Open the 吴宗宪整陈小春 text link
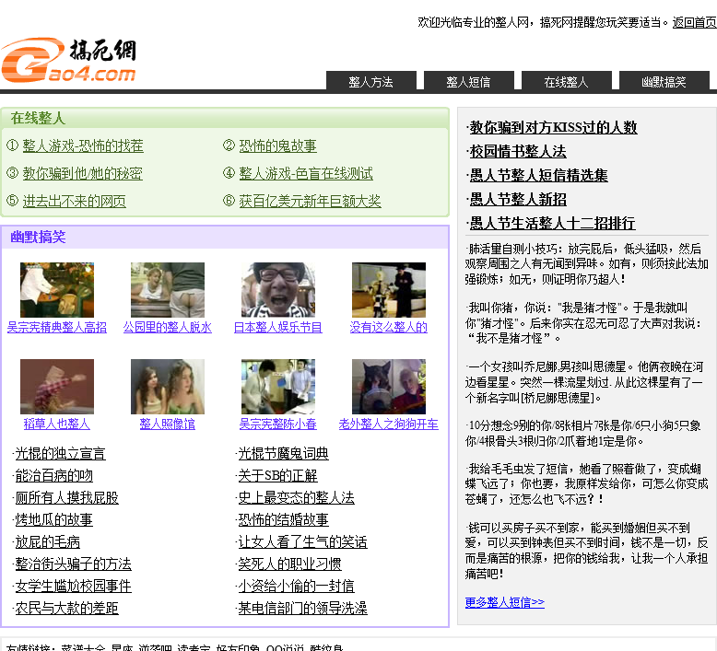The width and height of the screenshot is (717, 651). (278, 424)
